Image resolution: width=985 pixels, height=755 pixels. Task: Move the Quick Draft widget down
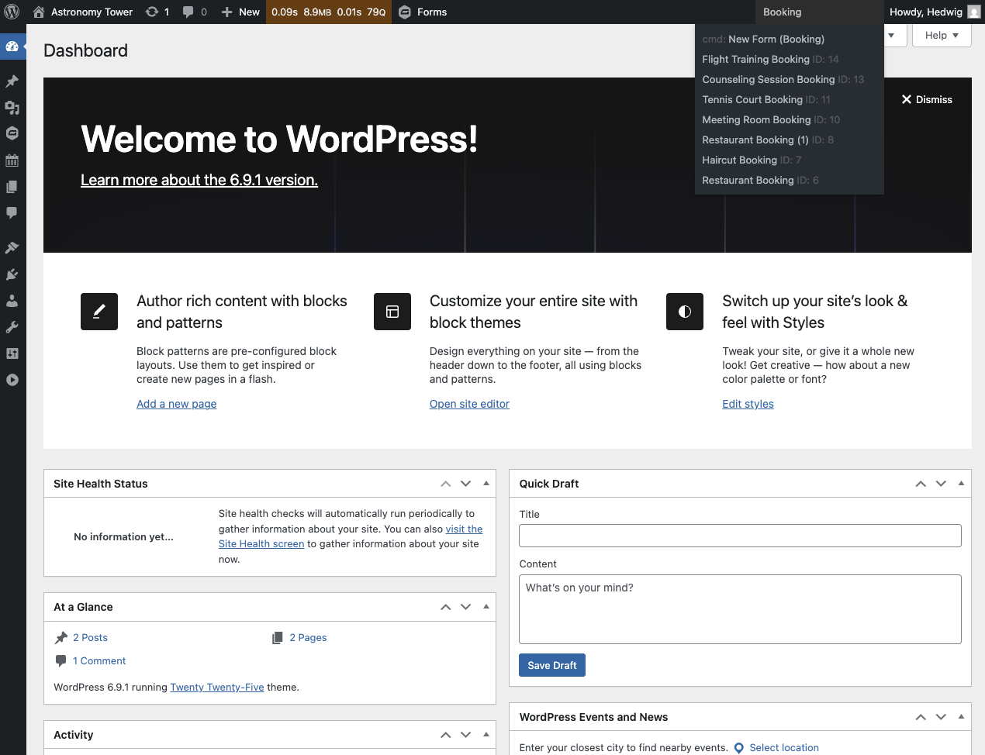point(941,484)
